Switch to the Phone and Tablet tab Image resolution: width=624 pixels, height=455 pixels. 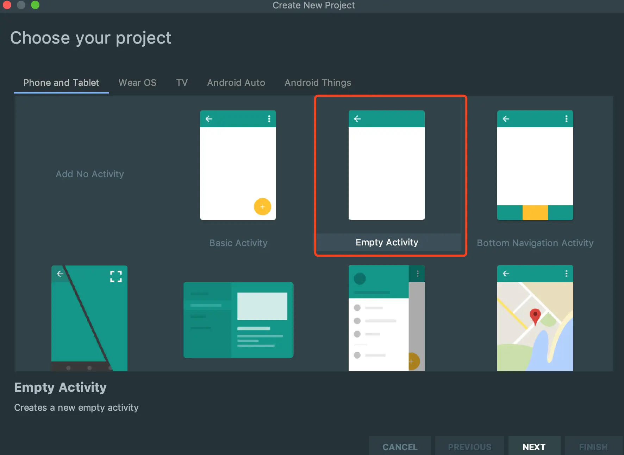61,83
